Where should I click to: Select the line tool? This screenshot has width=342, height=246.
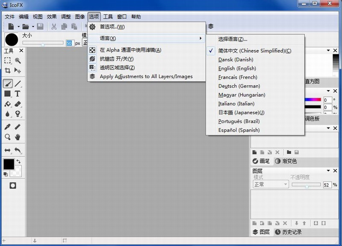coord(18,84)
